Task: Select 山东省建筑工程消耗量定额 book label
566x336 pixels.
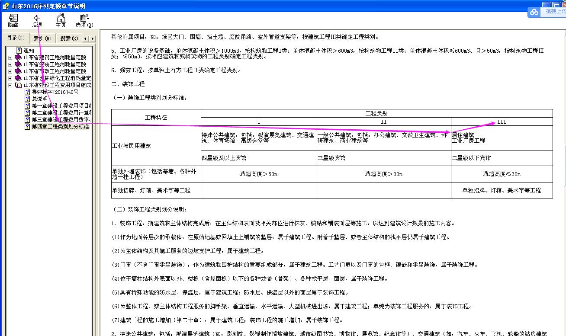Action: click(x=55, y=58)
